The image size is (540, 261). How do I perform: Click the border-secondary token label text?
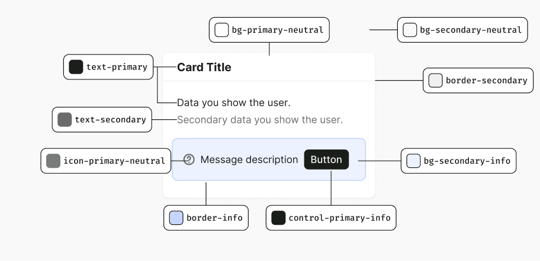click(487, 81)
